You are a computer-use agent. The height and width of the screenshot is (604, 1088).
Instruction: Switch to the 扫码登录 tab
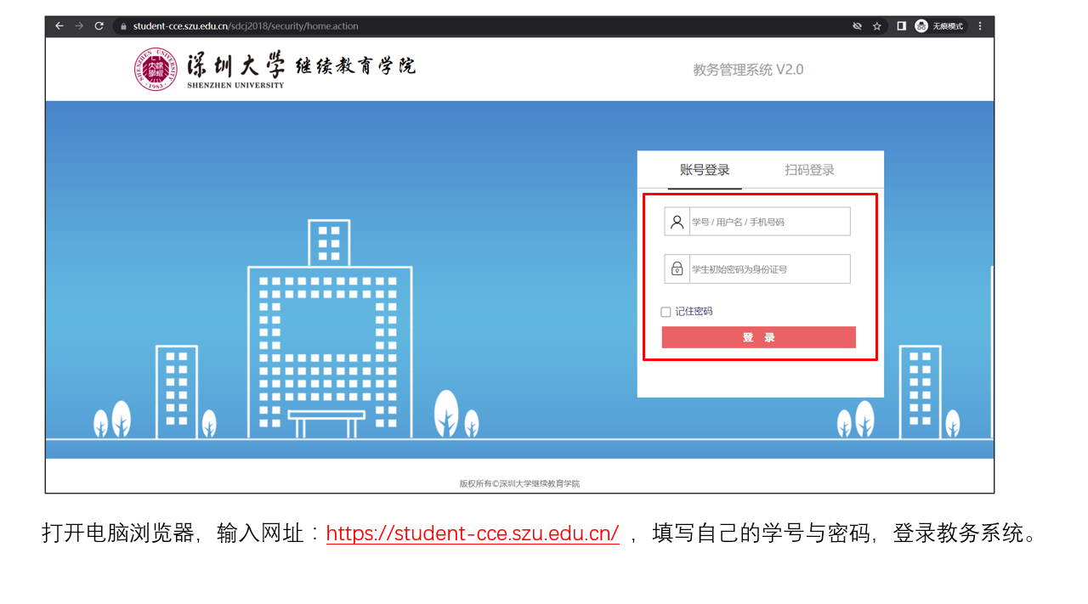(809, 170)
